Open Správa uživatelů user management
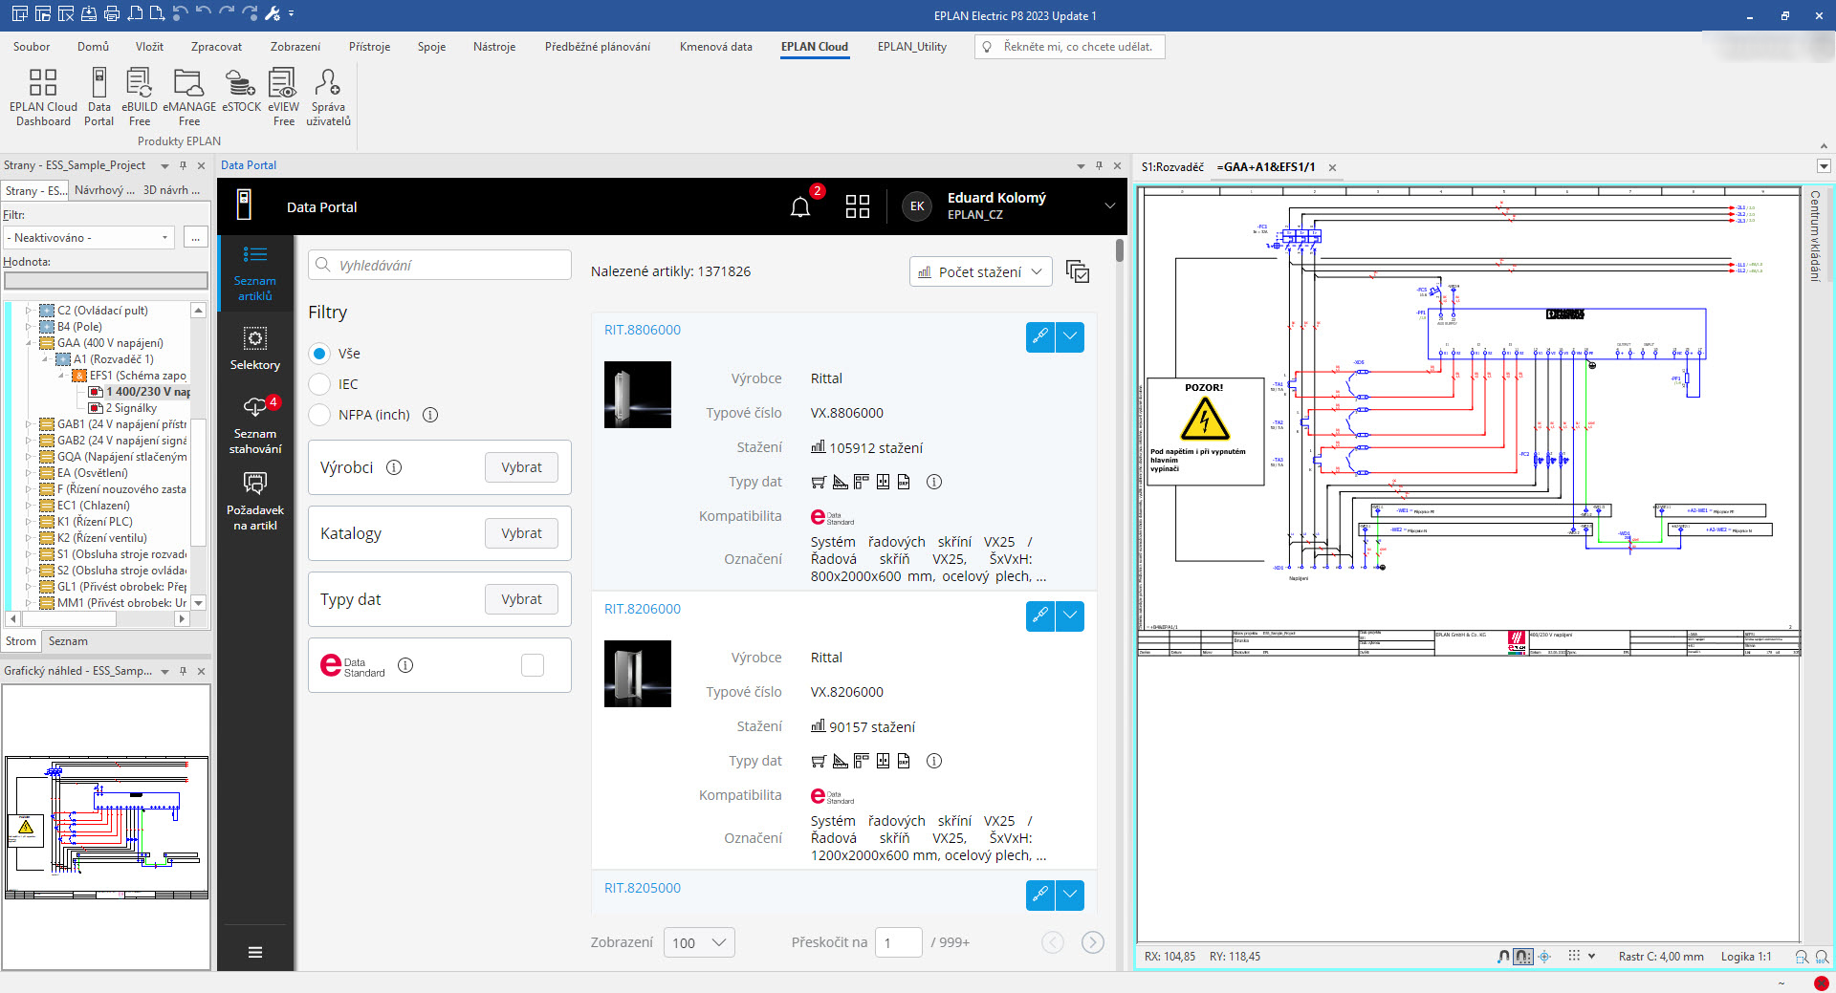1836x993 pixels. click(328, 97)
